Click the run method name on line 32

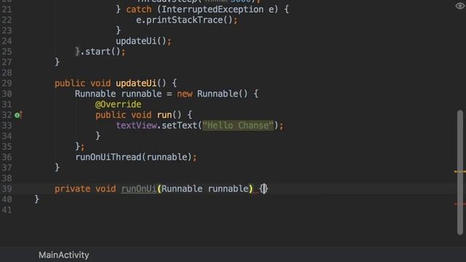pos(165,115)
